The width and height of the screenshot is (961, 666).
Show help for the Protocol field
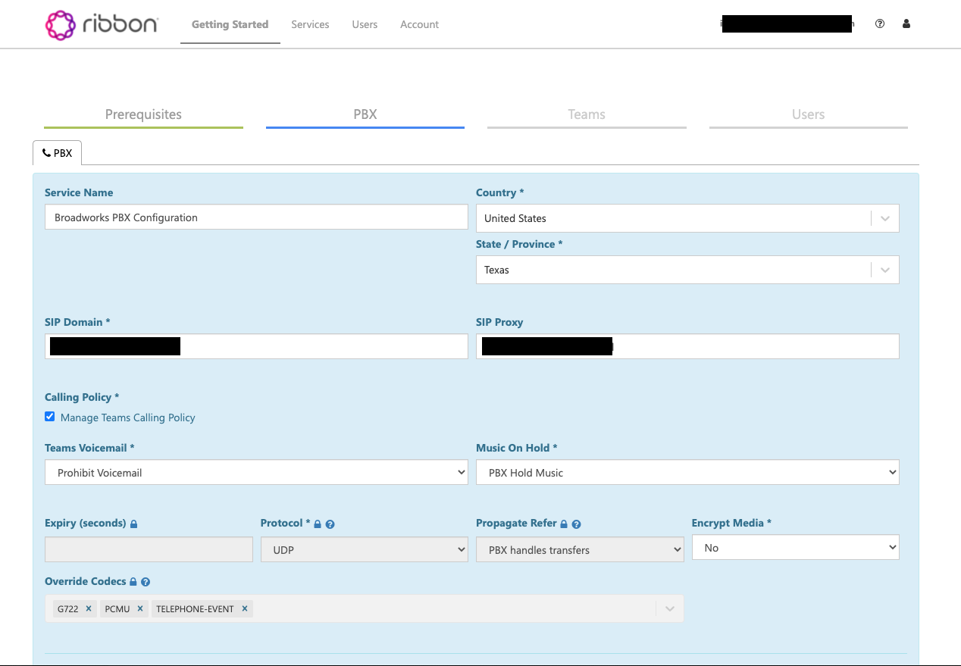click(330, 524)
